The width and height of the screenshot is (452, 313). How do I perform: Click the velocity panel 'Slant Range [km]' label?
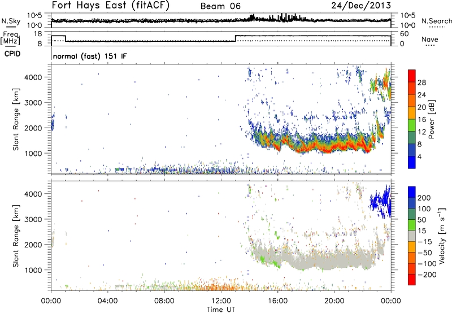click(16, 236)
